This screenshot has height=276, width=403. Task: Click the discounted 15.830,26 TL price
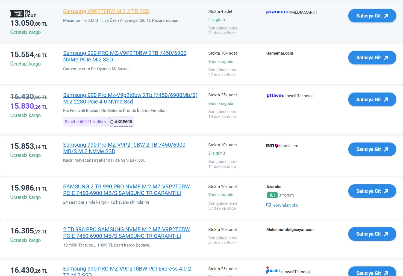point(29,106)
